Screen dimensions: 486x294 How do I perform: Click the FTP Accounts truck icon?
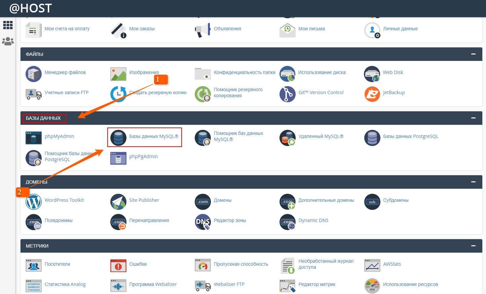click(34, 94)
